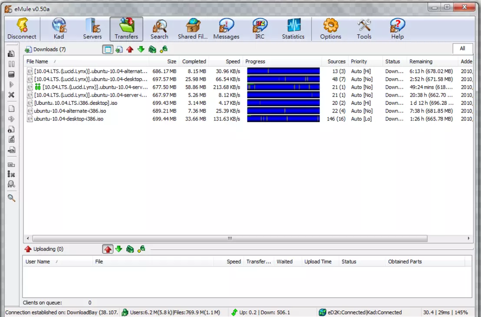Image resolution: width=481 pixels, height=317 pixels.
Task: Click the file details info sidebar icon
Action: (11, 129)
